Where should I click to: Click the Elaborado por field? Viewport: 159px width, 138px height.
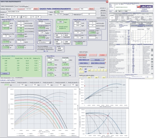pyautogui.click(x=89, y=14)
